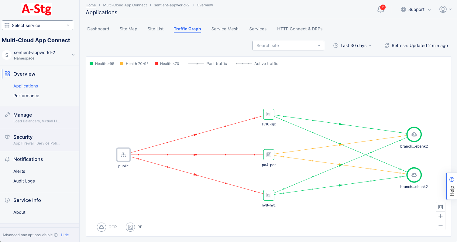Click the fit-to-screen icon on the graph
The height and width of the screenshot is (242, 457).
pyautogui.click(x=441, y=207)
